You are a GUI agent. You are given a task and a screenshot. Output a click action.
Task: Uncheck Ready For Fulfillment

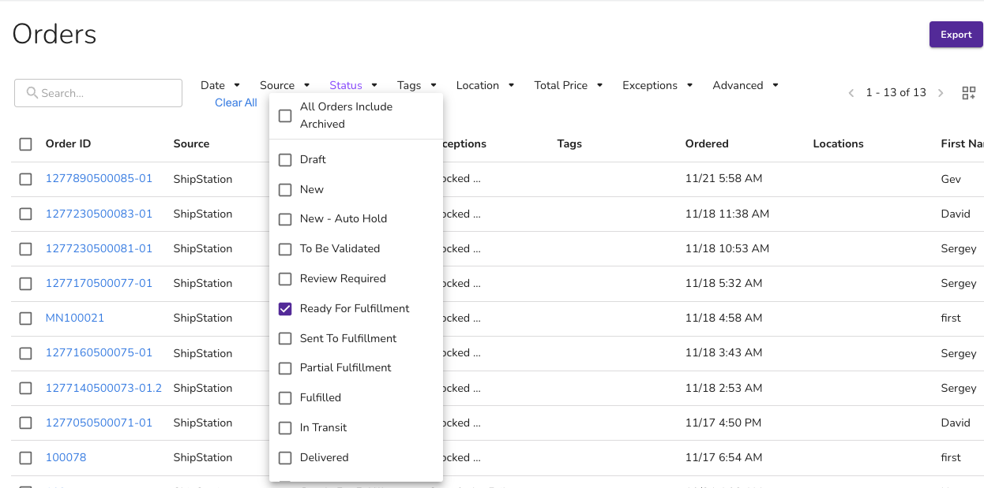[x=285, y=308]
